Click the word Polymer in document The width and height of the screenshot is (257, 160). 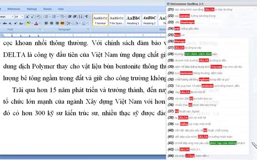pos(43,66)
